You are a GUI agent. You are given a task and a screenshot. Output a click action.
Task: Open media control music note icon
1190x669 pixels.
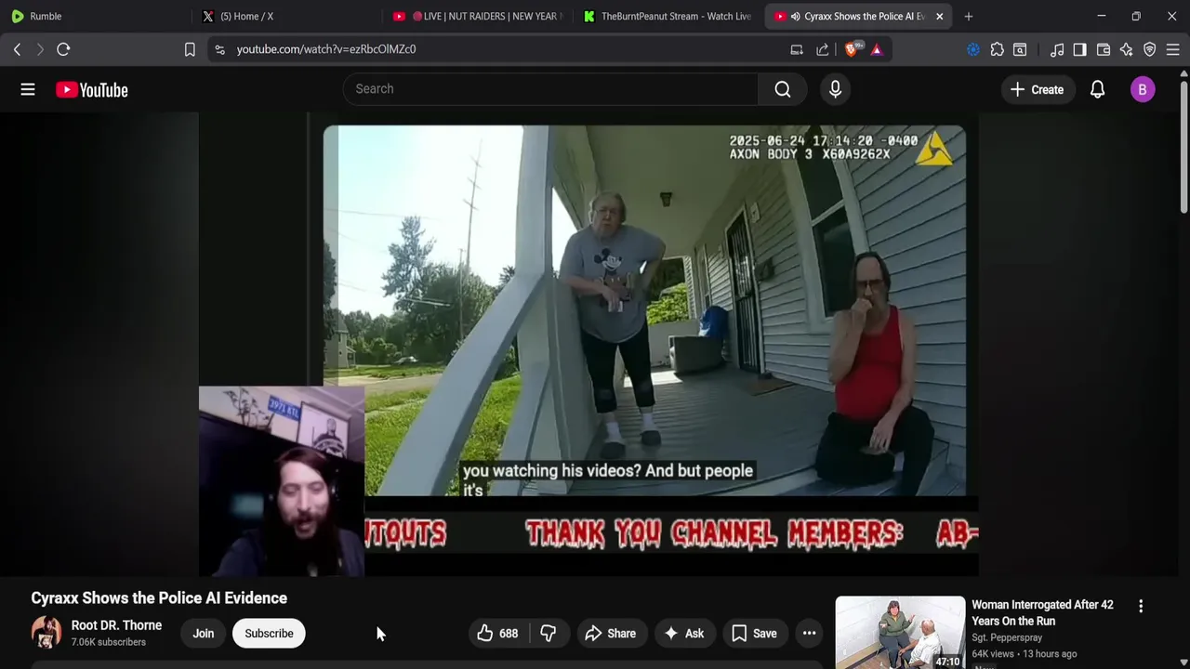pyautogui.click(x=1057, y=49)
